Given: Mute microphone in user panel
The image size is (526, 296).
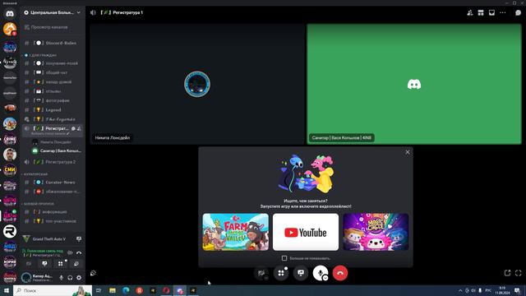Looking at the screenshot, I should [61, 278].
